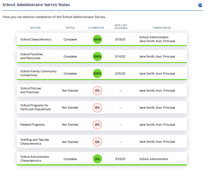The image size is (204, 170).
Task: Collapse the School Administrator Survey Status panel
Action: (199, 5)
